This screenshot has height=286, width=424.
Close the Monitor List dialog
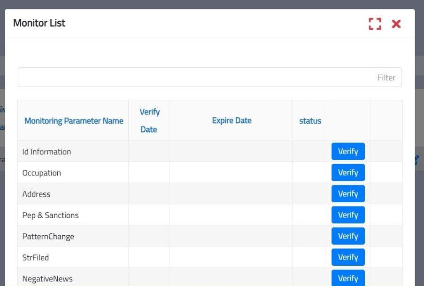396,24
